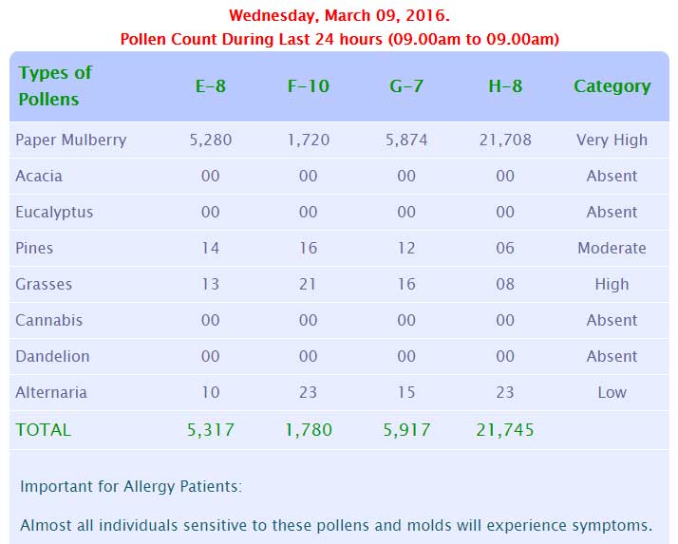Select the Dandelion row label

pos(52,356)
